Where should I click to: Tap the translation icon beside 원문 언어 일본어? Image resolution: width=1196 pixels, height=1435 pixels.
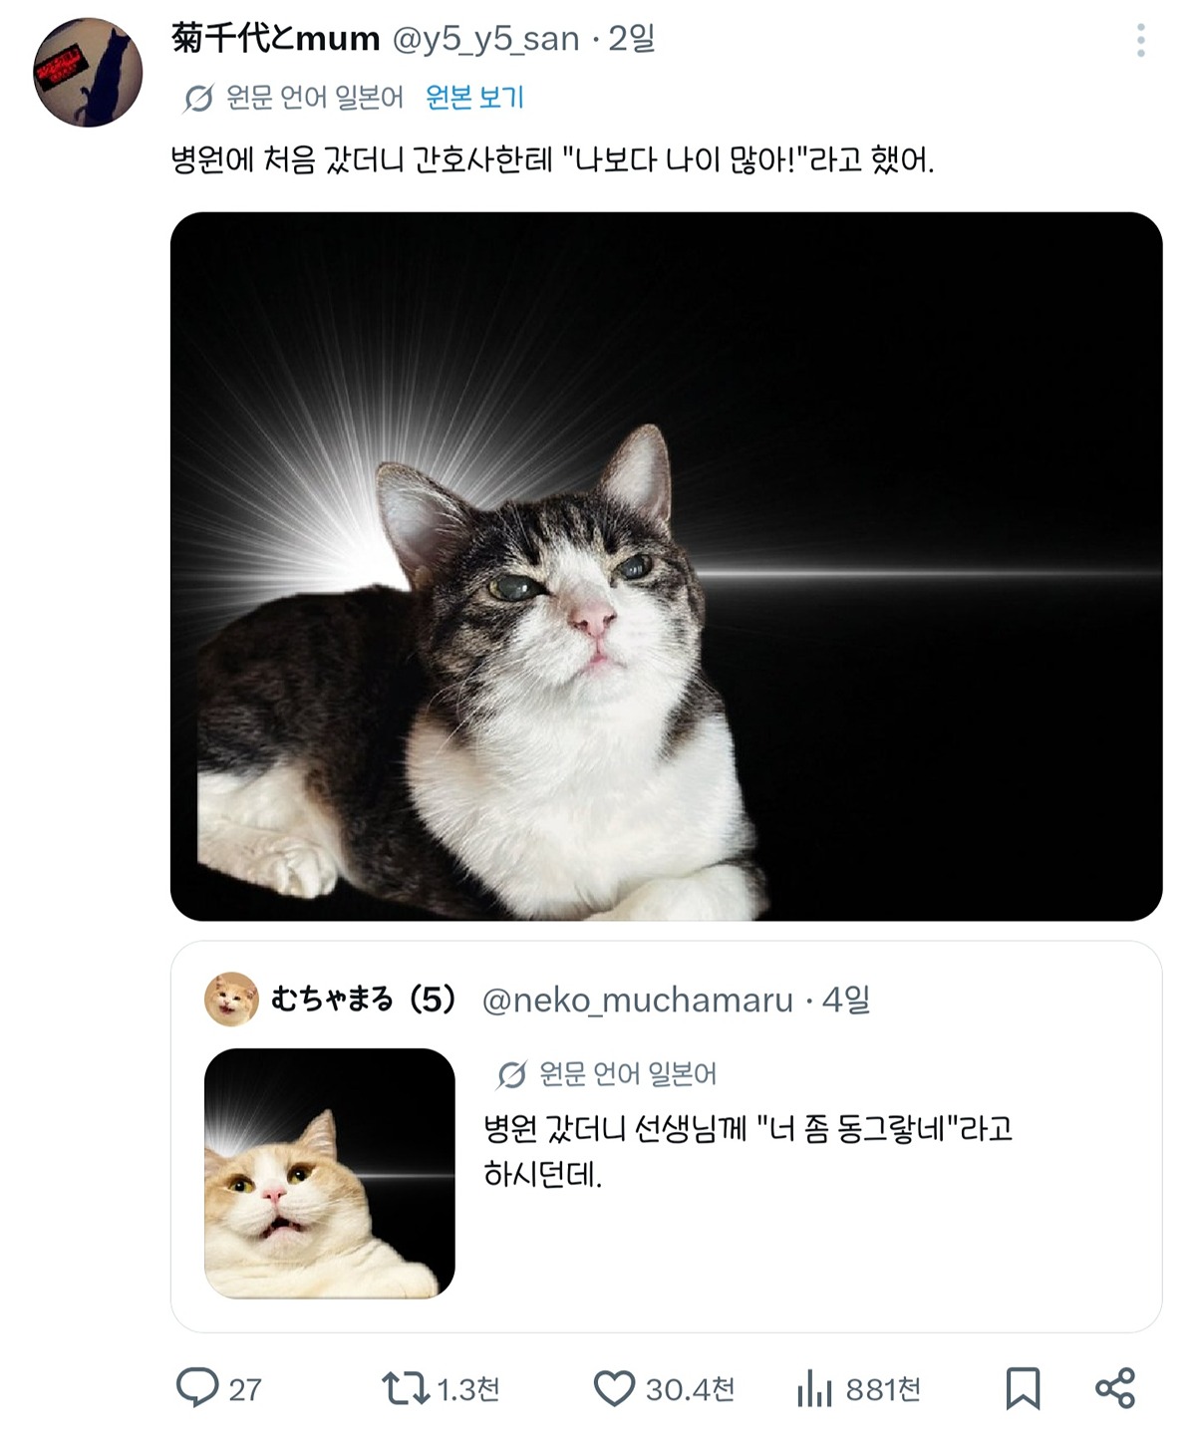(198, 98)
